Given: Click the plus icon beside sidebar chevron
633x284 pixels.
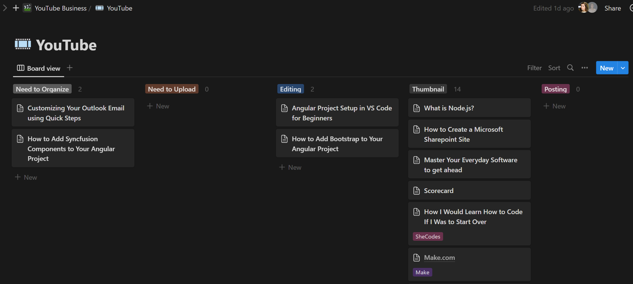Looking at the screenshot, I should coord(16,8).
